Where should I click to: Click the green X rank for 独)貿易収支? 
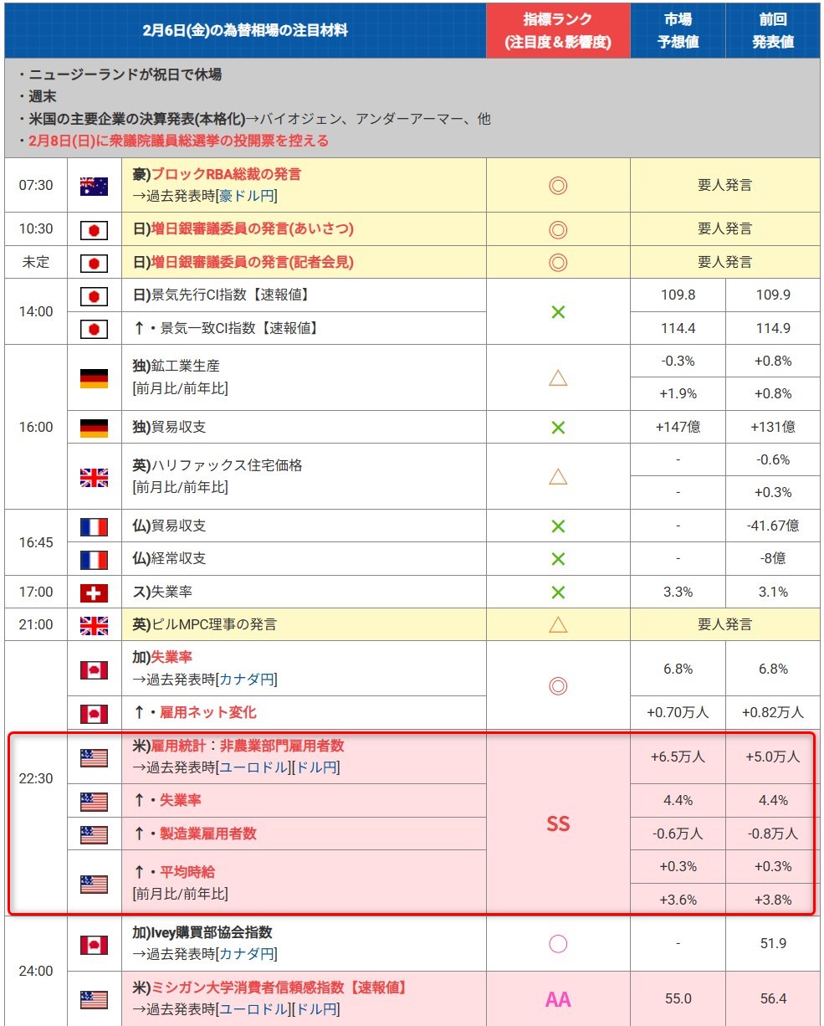pos(558,428)
